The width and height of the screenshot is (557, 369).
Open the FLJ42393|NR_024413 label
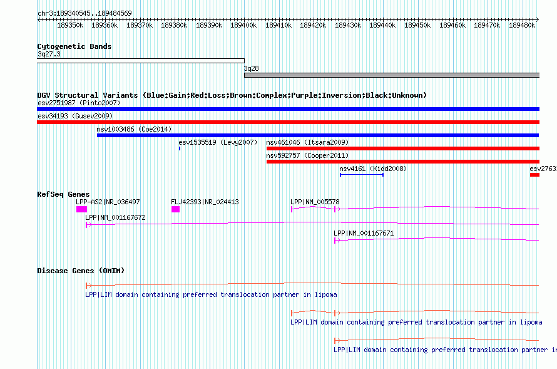[x=205, y=202]
